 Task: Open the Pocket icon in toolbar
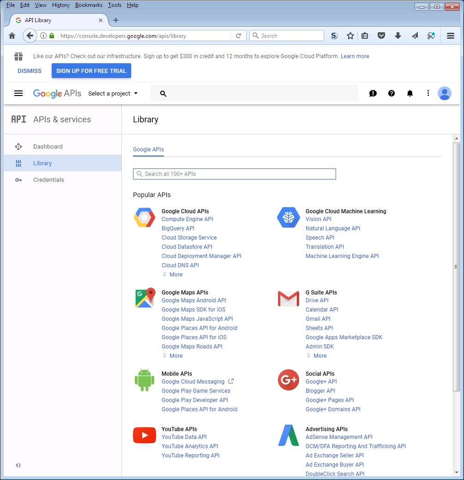[381, 36]
